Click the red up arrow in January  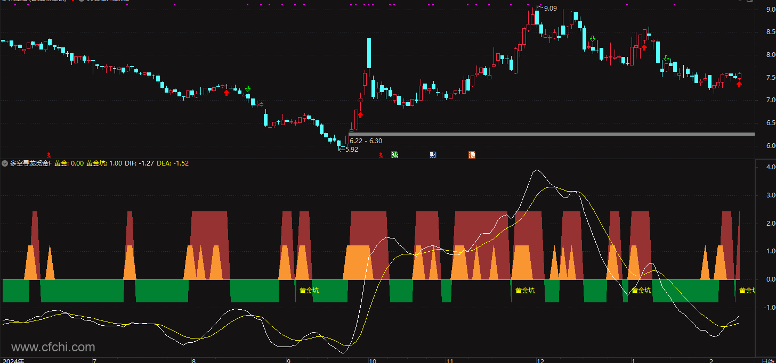click(x=644, y=47)
